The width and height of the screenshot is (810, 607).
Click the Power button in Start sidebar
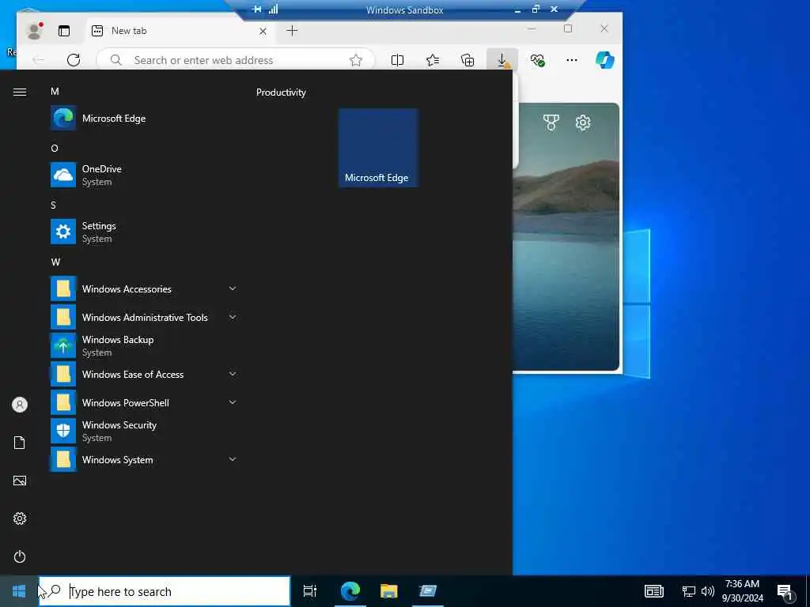[20, 556]
